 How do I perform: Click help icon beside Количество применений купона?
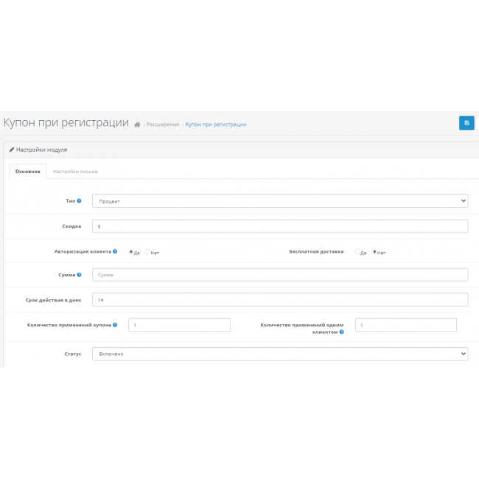pos(115,324)
